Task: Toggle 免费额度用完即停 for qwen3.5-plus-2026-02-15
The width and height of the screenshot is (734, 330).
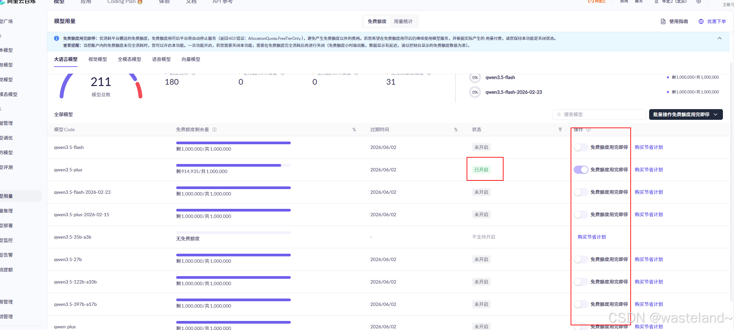Action: pyautogui.click(x=581, y=215)
